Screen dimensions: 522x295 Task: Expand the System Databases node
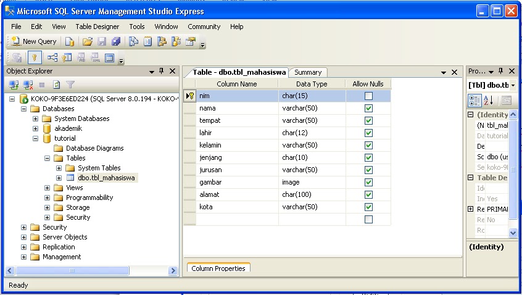point(35,118)
